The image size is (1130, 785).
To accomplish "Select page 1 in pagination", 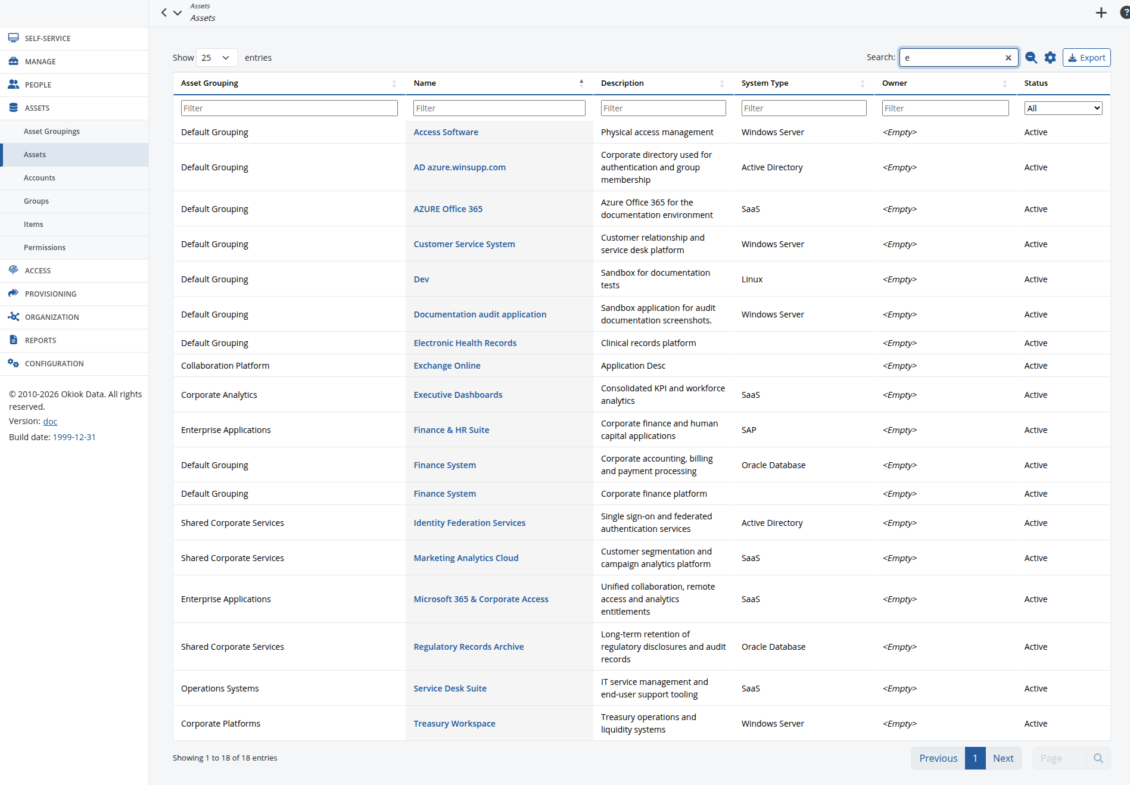I will point(975,758).
